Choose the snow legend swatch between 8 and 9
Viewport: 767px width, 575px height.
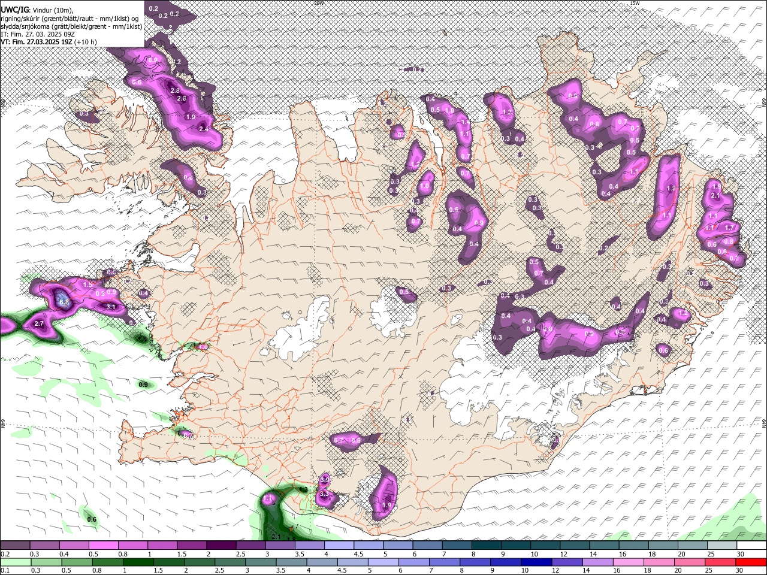(x=487, y=546)
